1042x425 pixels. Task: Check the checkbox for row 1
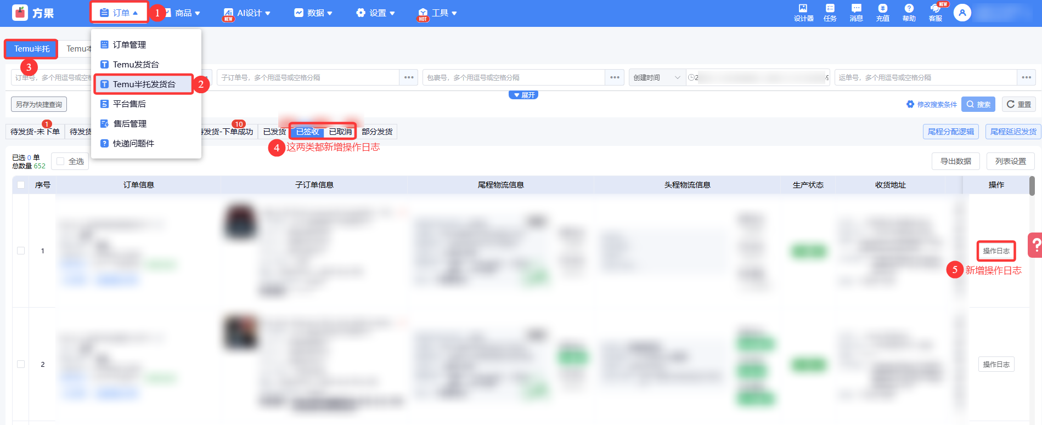click(21, 251)
